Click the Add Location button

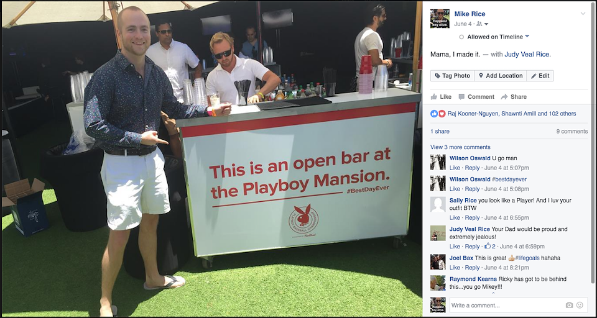pos(500,76)
